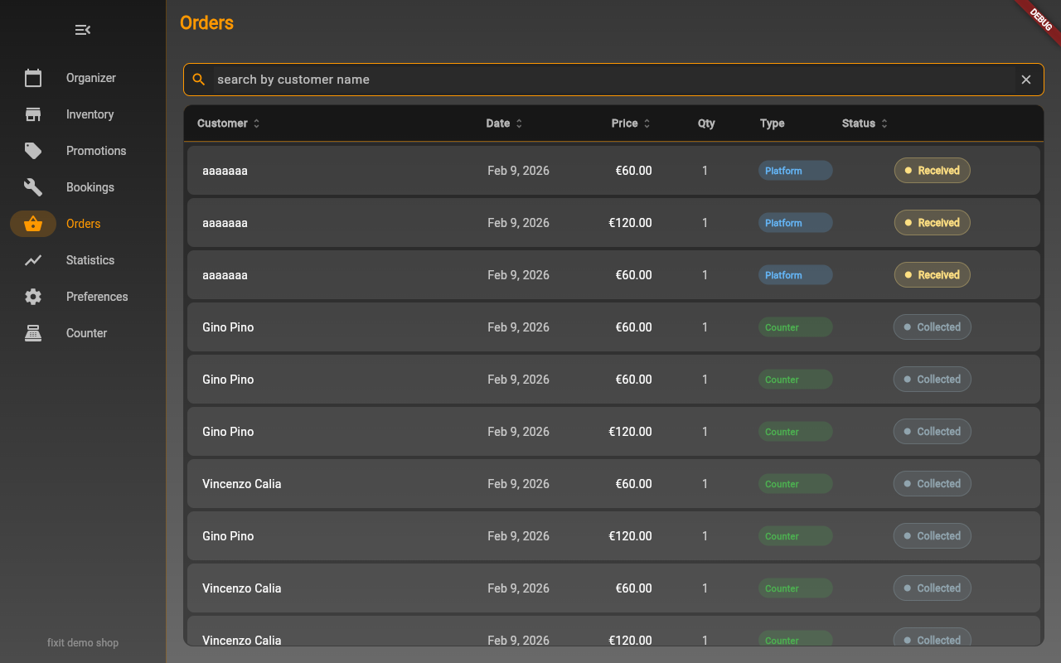This screenshot has width=1061, height=663.
Task: Select Platform type badge on €120.00 aaaaaaa order
Action: pos(796,223)
